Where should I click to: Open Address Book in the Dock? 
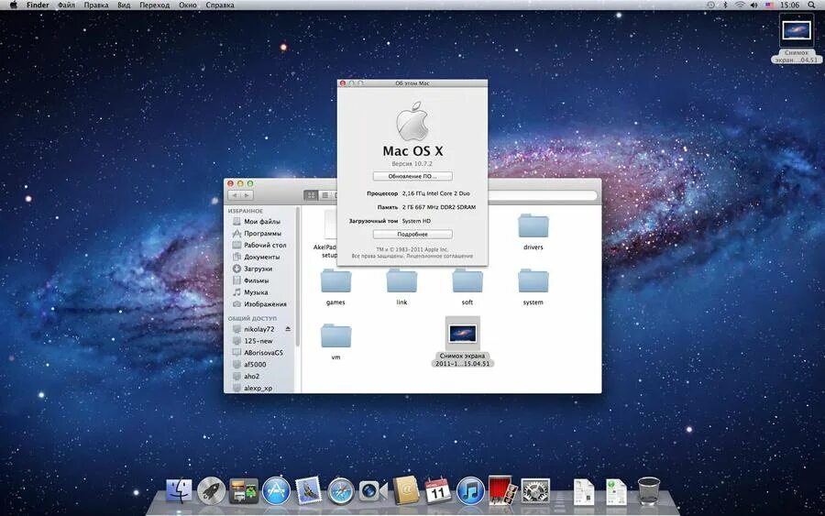click(406, 491)
